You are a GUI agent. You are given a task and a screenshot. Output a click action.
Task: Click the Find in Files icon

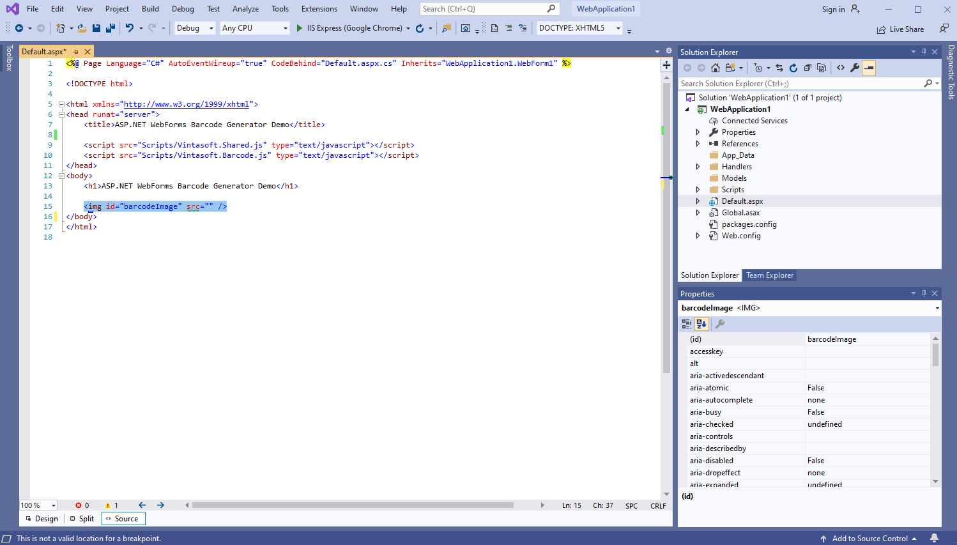(447, 28)
